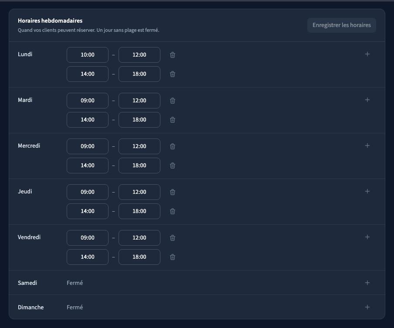
Task: Edit Lundi's 14:00 afternoon start time
Action: pos(88,74)
